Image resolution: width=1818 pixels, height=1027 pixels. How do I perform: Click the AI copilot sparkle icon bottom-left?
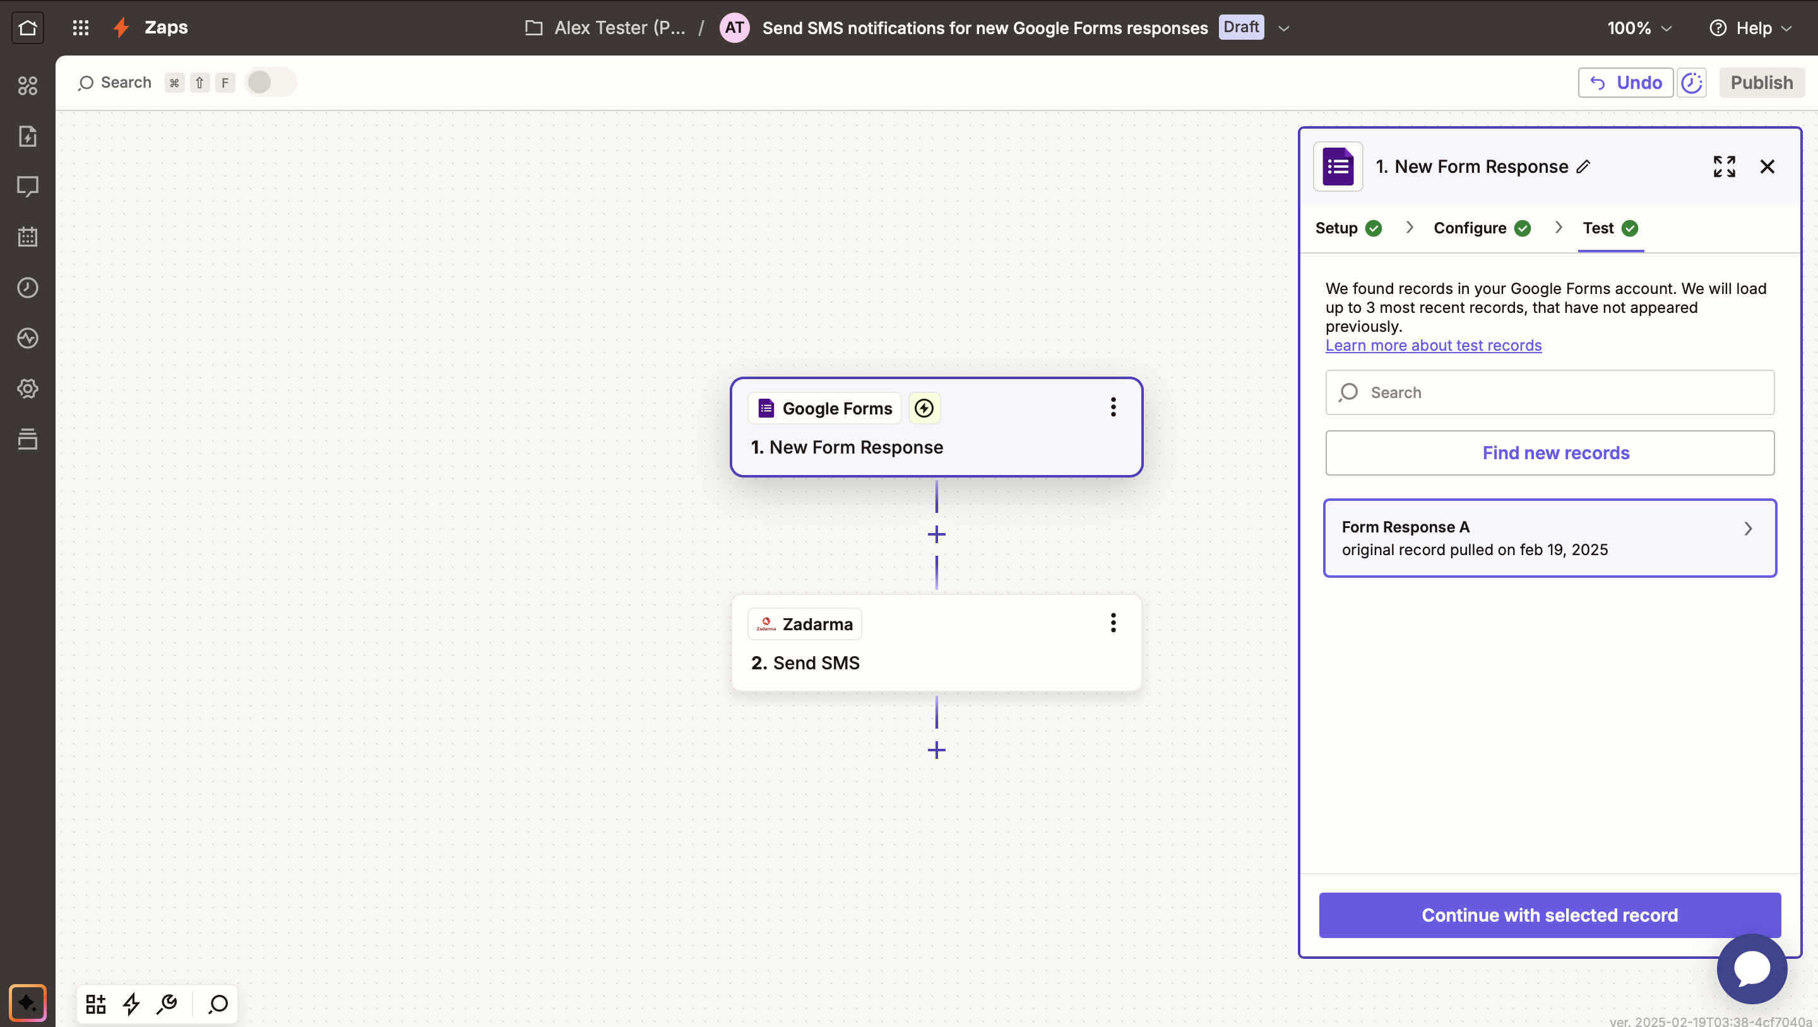(28, 1002)
